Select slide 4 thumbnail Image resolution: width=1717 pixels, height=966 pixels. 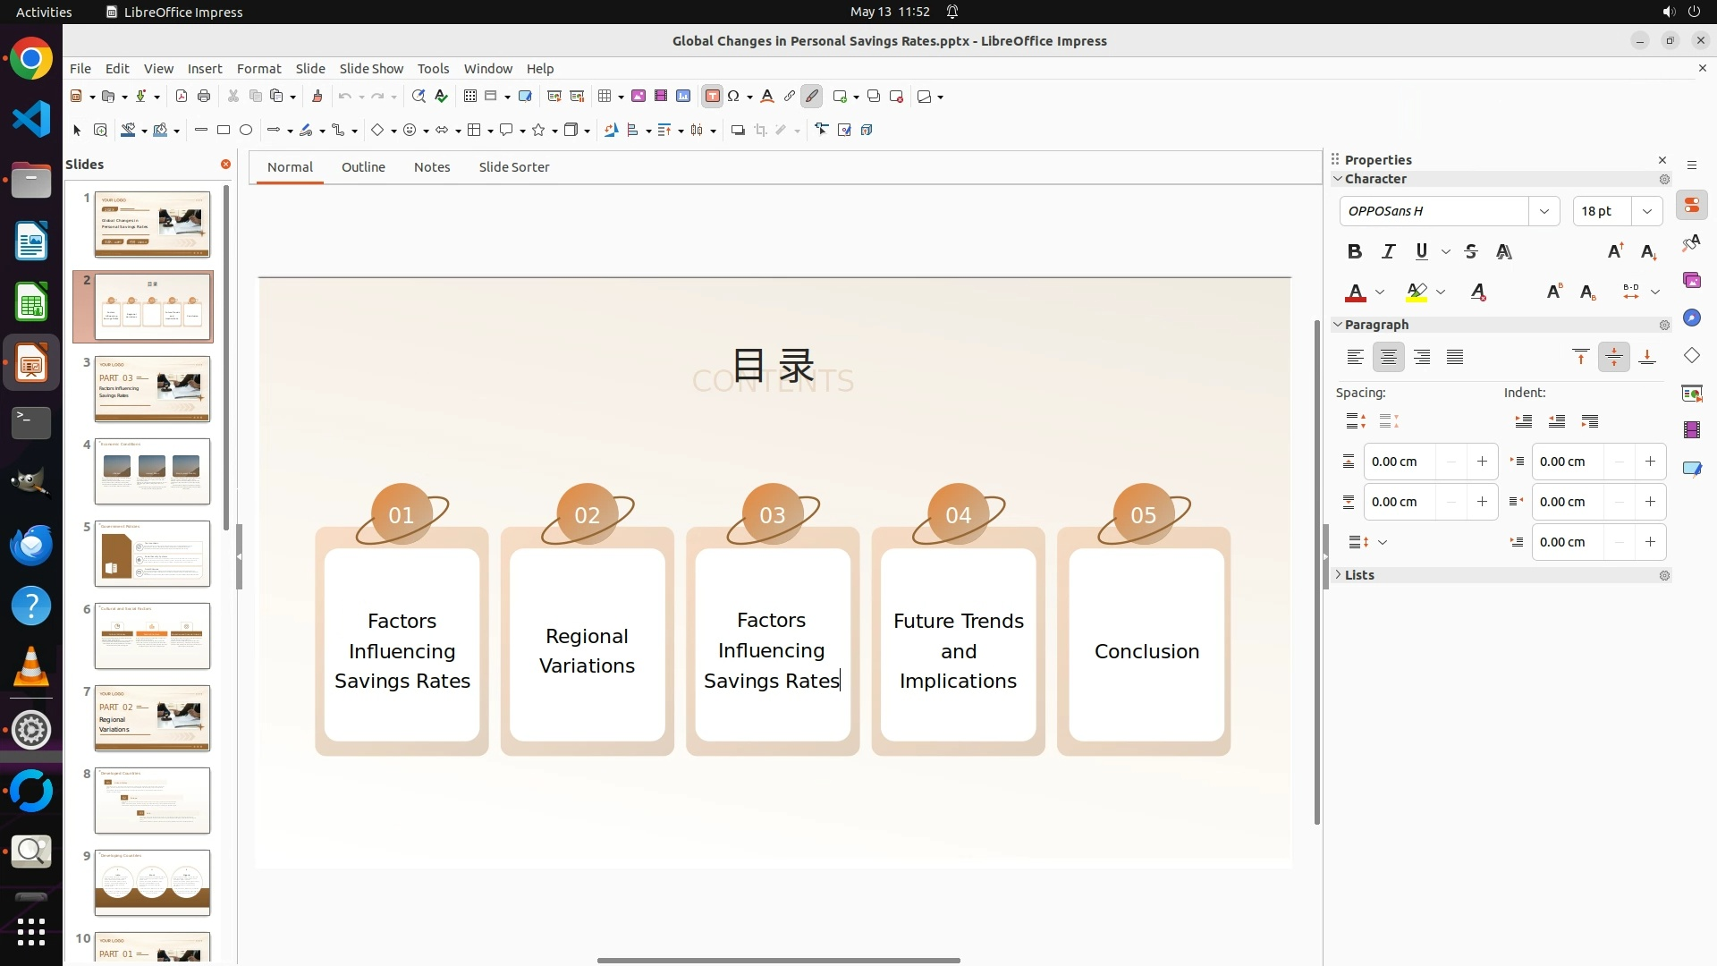(x=152, y=471)
